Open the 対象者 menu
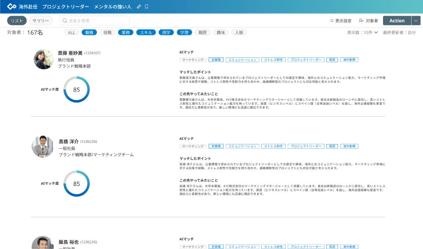This screenshot has height=249, width=423. click(x=369, y=21)
